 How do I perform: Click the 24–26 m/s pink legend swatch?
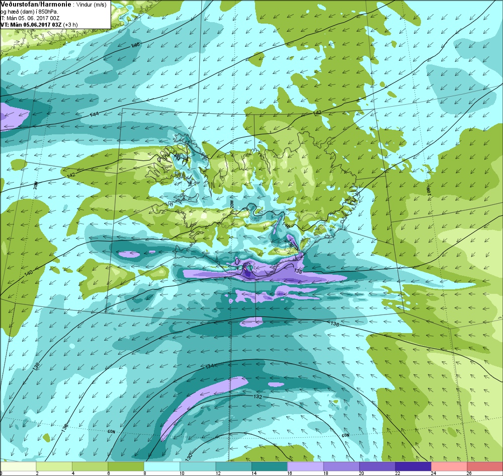click(449, 466)
